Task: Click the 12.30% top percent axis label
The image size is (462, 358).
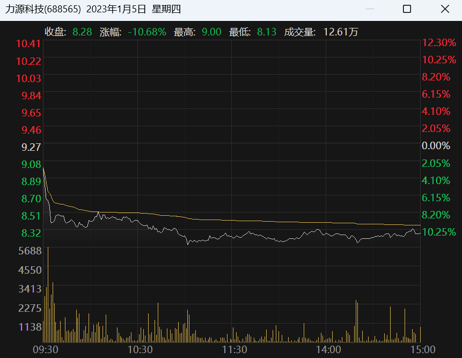Action: tap(438, 42)
